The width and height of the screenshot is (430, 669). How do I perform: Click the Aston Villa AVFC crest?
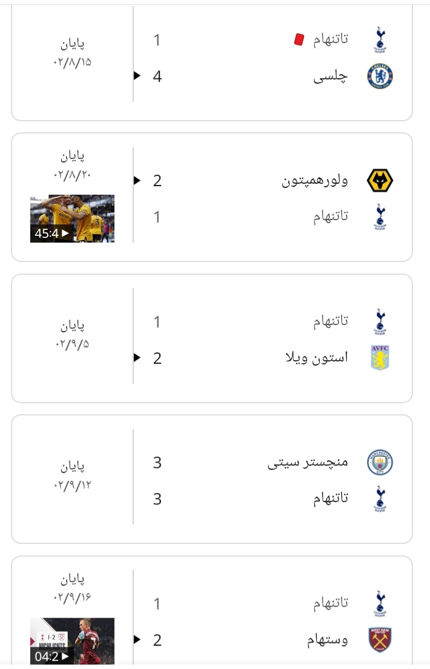point(380,357)
